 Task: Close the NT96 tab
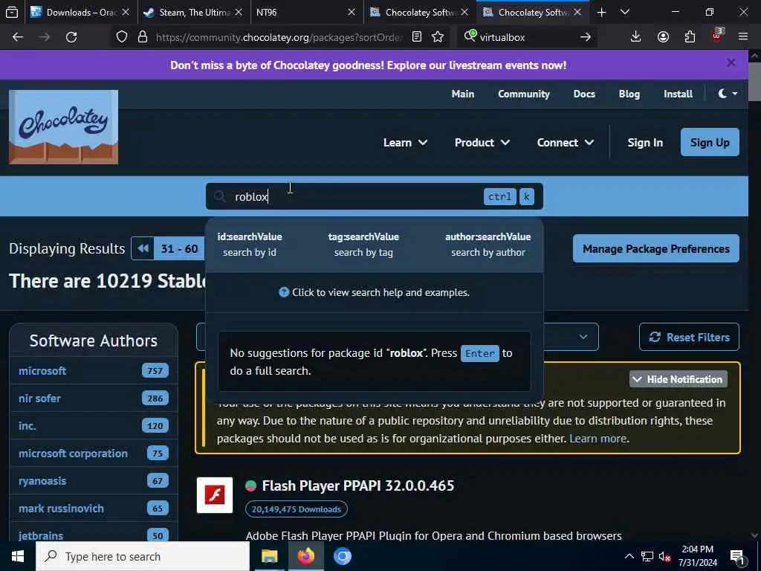coord(352,12)
